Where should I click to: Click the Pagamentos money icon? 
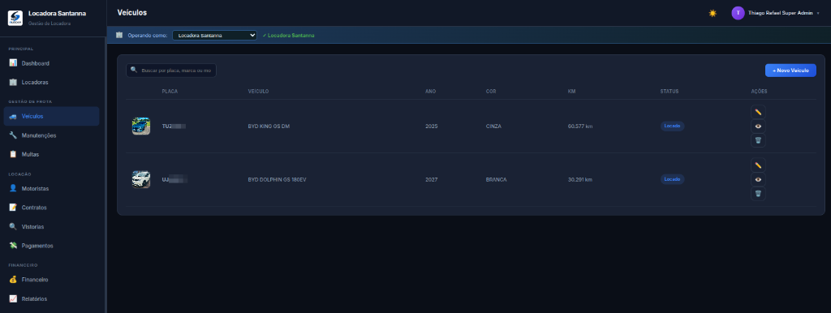[13, 245]
